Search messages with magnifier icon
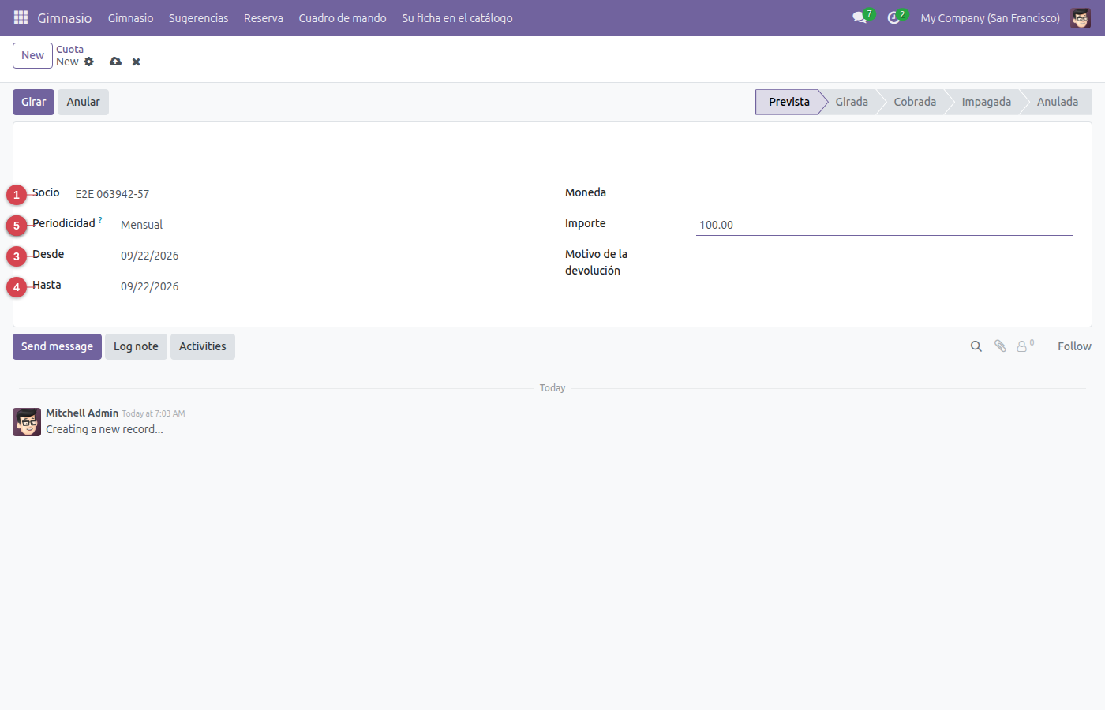 click(976, 346)
